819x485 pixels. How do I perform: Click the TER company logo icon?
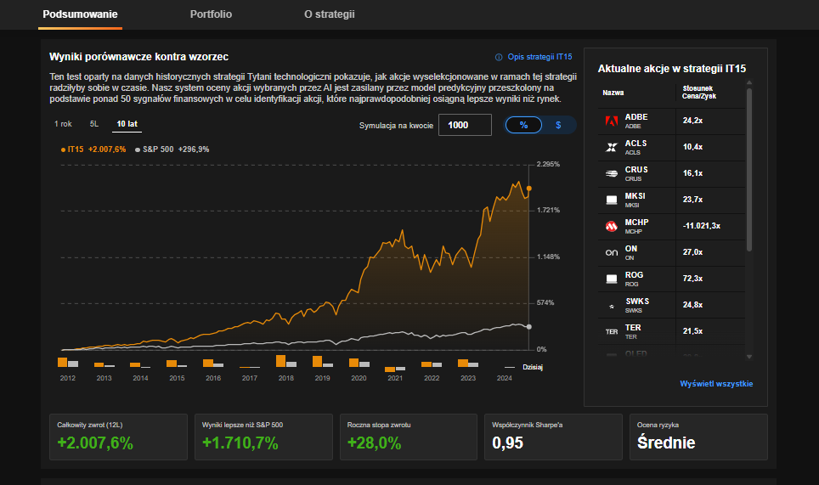pos(611,331)
